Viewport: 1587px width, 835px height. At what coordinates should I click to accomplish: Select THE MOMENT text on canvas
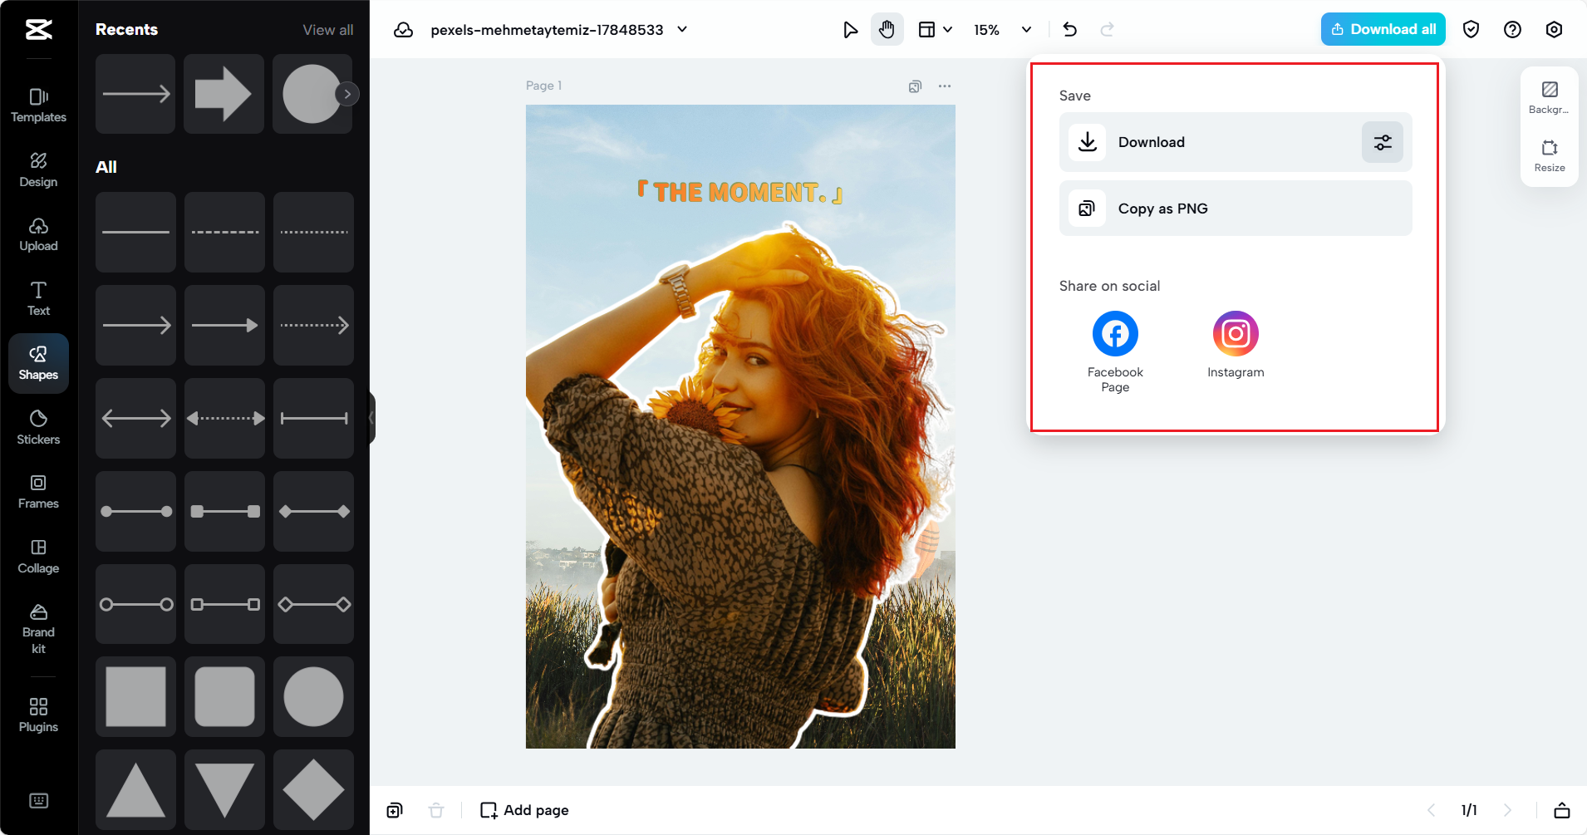tap(740, 193)
